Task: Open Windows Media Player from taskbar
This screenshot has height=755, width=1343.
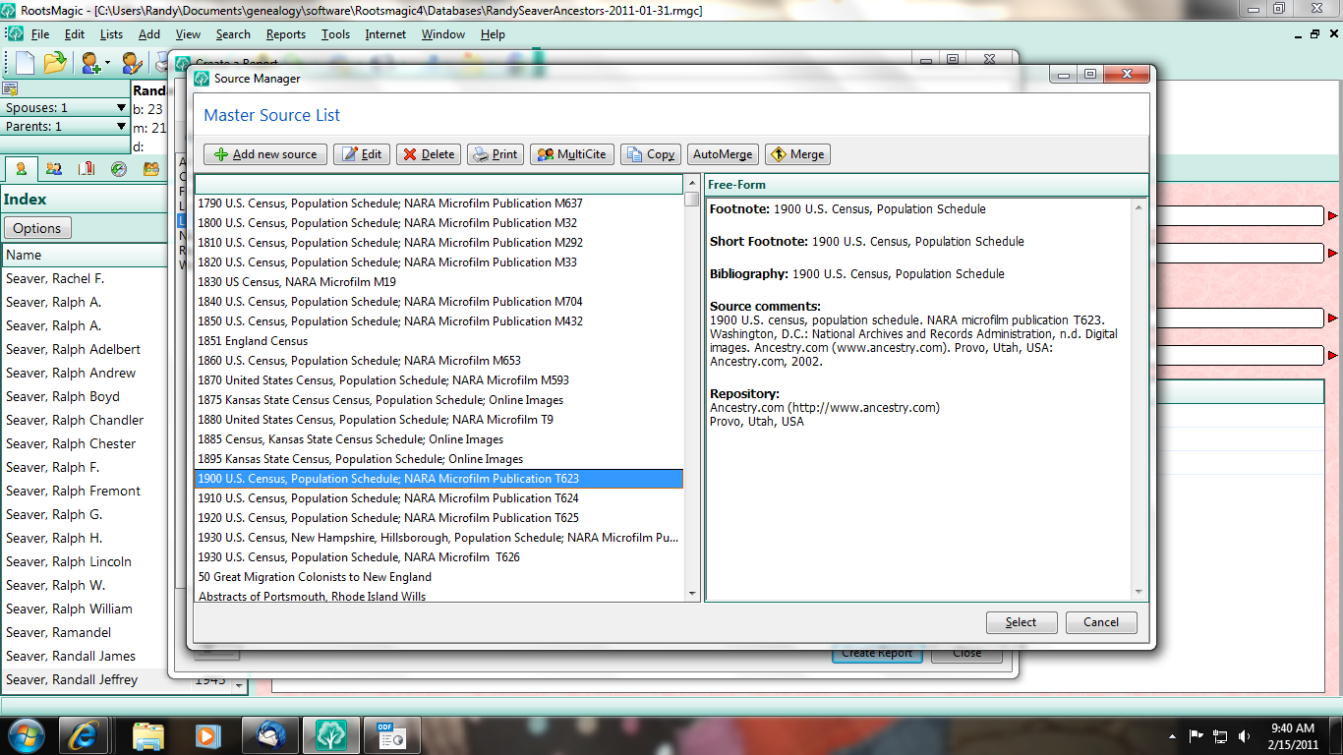Action: (x=206, y=735)
